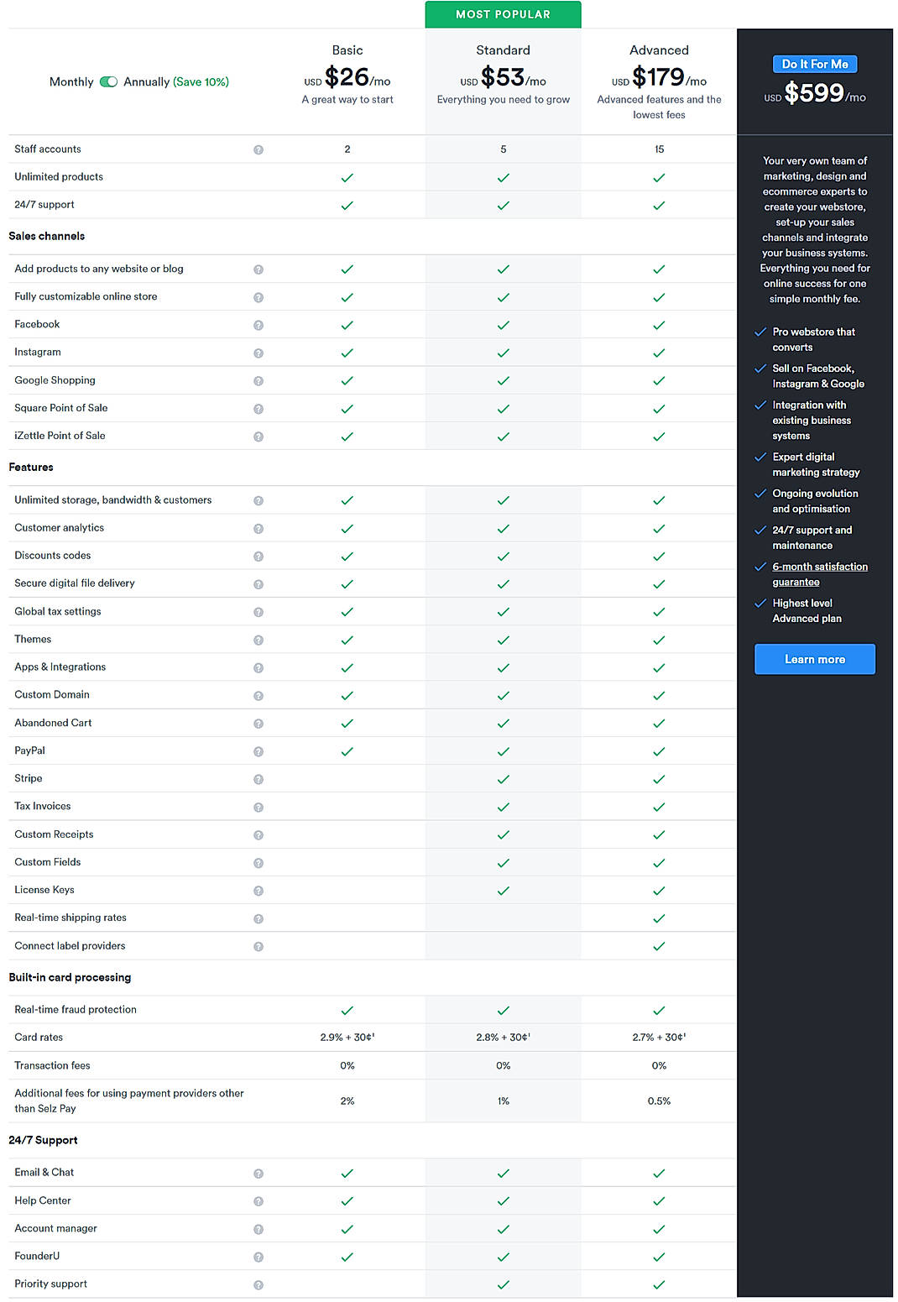The height and width of the screenshot is (1302, 898).
Task: Click the question mark beside Instagram
Action: point(258,353)
